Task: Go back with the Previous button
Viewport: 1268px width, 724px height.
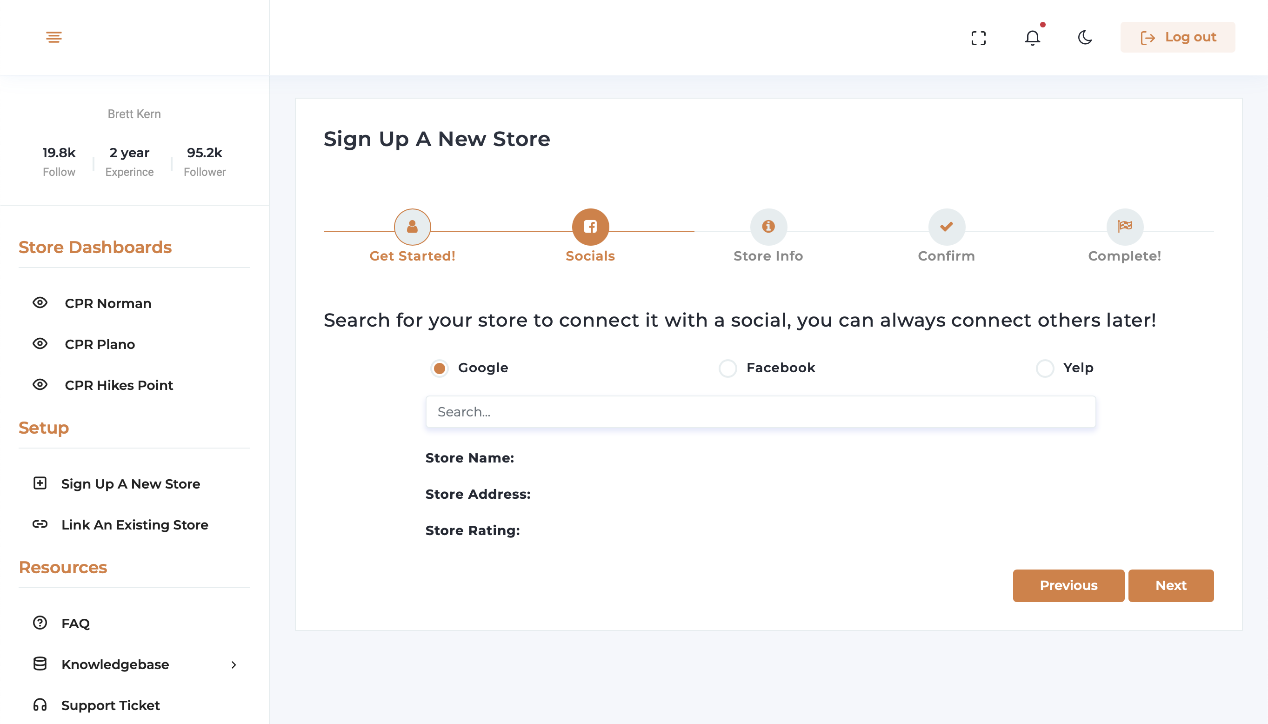Action: point(1068,586)
